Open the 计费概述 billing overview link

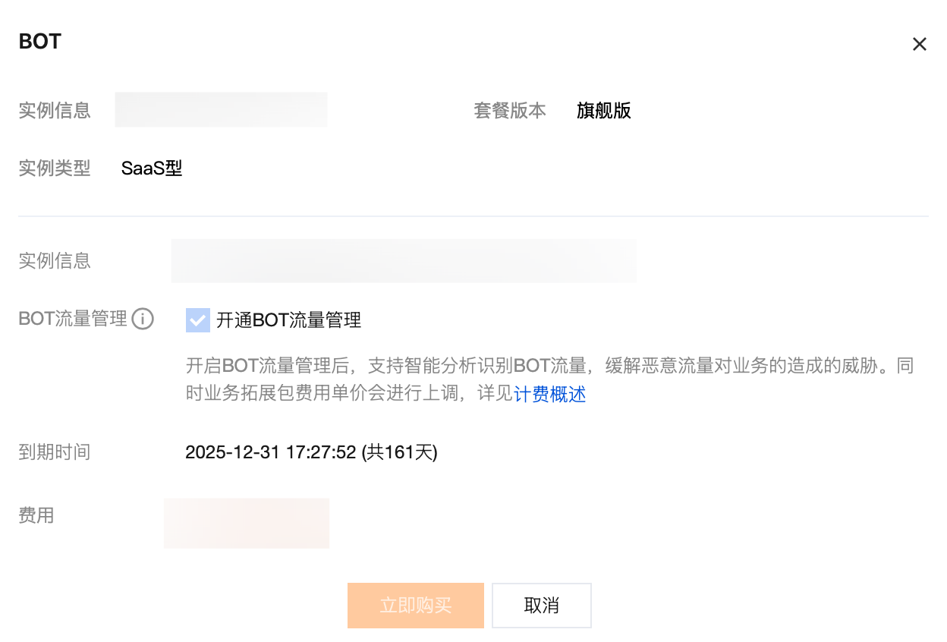549,395
